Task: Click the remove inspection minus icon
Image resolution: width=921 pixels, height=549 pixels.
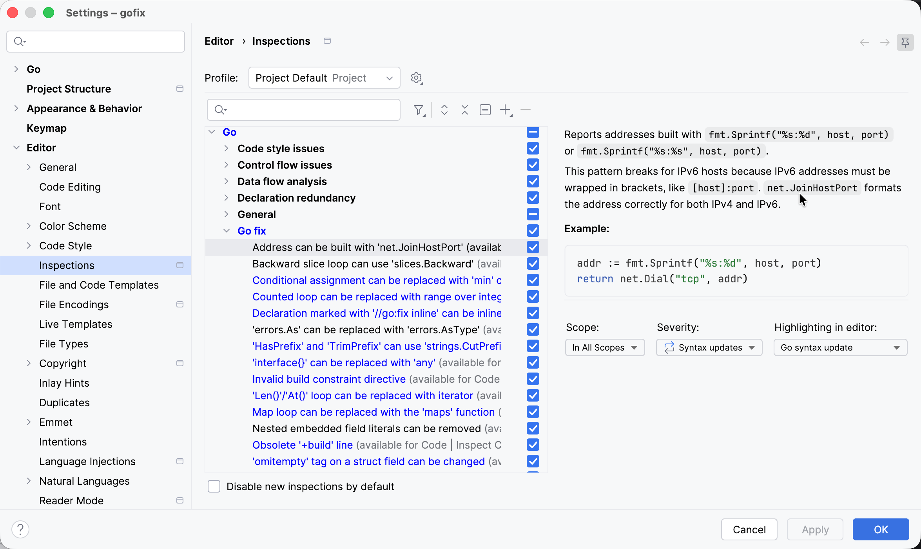Action: 526,110
